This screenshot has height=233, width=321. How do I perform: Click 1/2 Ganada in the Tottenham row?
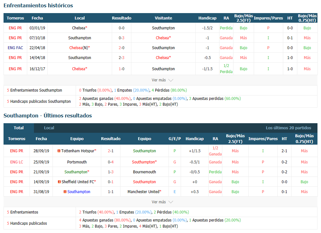pyautogui.click(x=215, y=151)
